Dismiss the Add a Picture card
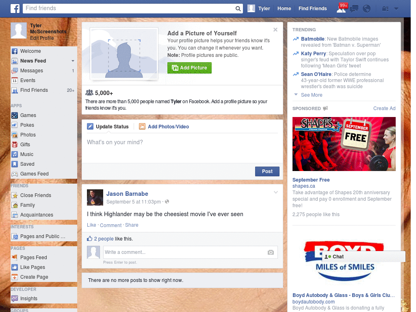The height and width of the screenshot is (312, 416). (x=275, y=30)
